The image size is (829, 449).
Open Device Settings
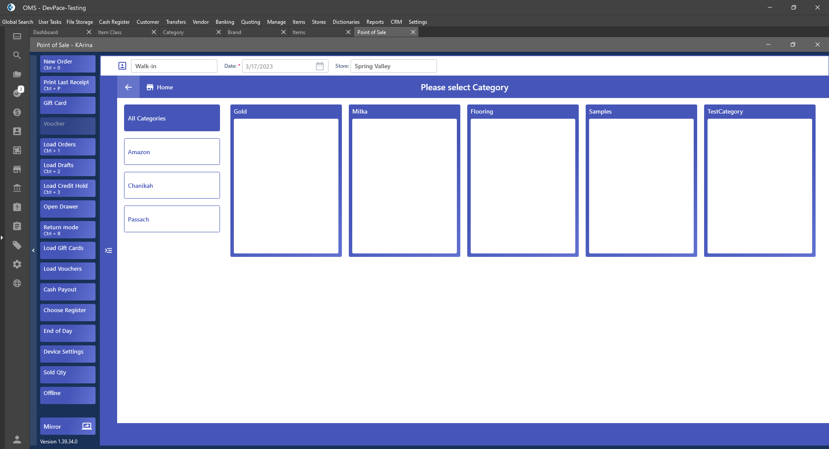click(x=68, y=354)
